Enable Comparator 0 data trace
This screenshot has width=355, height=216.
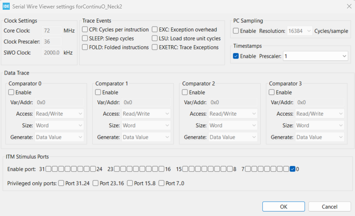[12, 93]
